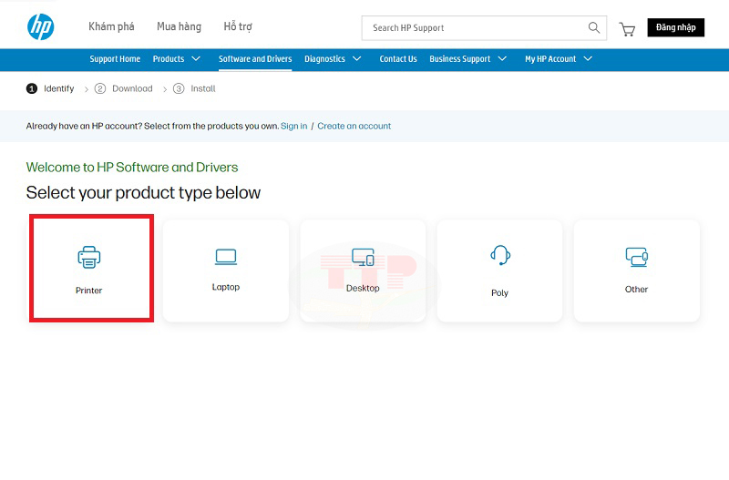Go to Support Home

coord(115,59)
